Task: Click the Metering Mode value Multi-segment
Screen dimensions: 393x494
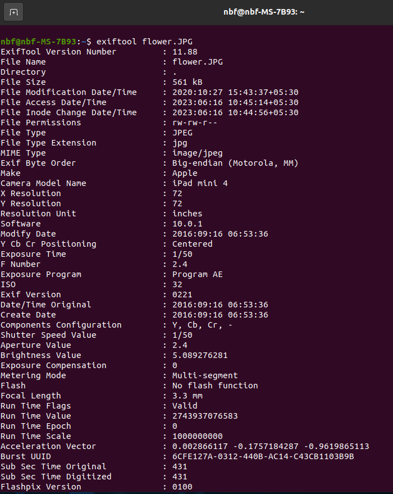Action: pos(205,375)
